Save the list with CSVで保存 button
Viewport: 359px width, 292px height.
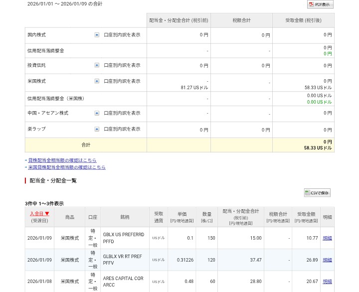point(317,193)
